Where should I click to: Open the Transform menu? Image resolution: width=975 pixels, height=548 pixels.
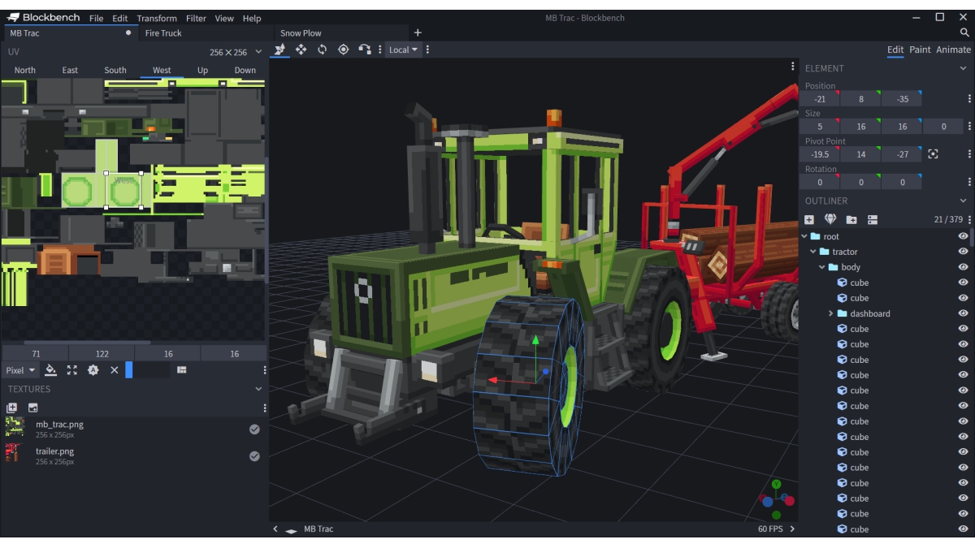[x=157, y=18]
